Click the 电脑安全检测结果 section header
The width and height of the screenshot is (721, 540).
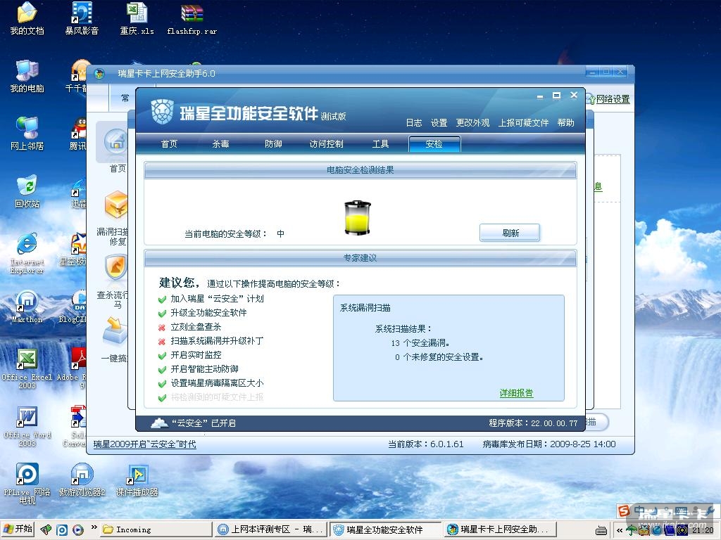(x=360, y=170)
